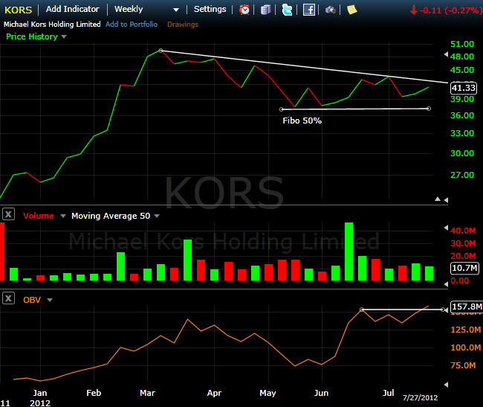Screen dimensions: 483x407
Task: Share chart via Twitter bird icon
Action: tap(287, 10)
